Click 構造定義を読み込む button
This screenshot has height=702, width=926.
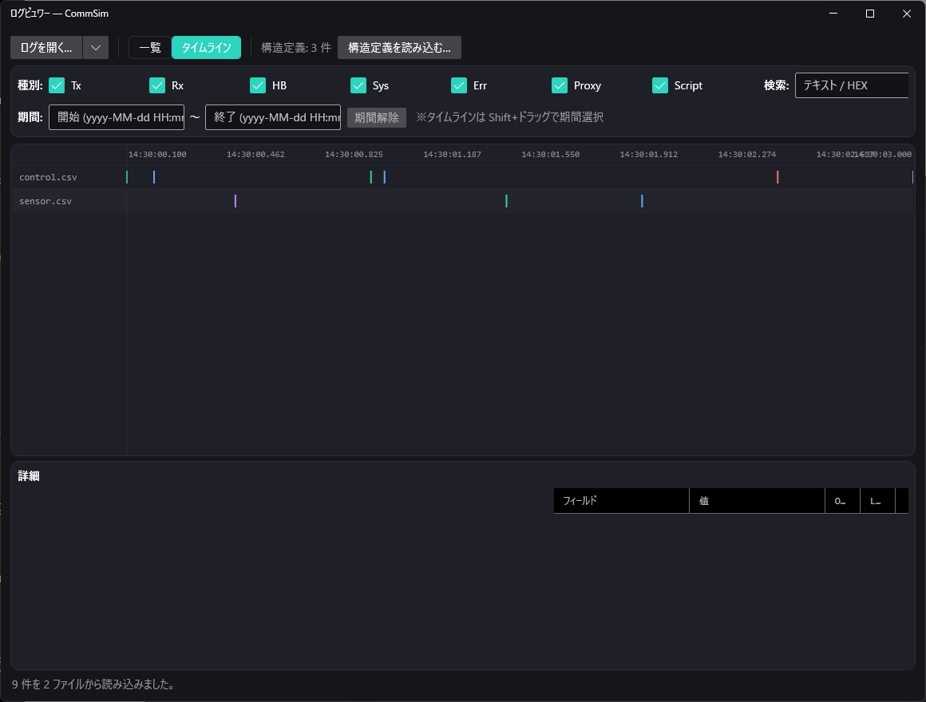pos(399,48)
